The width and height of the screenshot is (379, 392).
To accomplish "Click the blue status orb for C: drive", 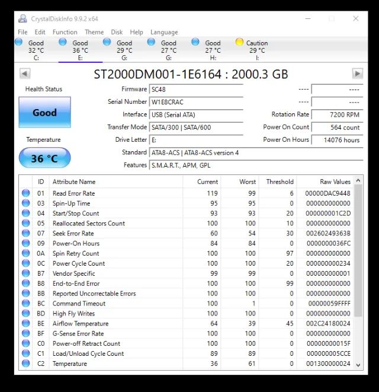I will tap(19, 42).
